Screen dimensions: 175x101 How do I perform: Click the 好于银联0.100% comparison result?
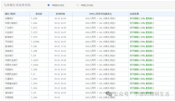(x=142, y=37)
